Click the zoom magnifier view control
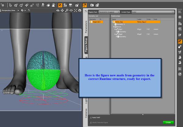183x127 pixels. pyautogui.click(x=66, y=10)
